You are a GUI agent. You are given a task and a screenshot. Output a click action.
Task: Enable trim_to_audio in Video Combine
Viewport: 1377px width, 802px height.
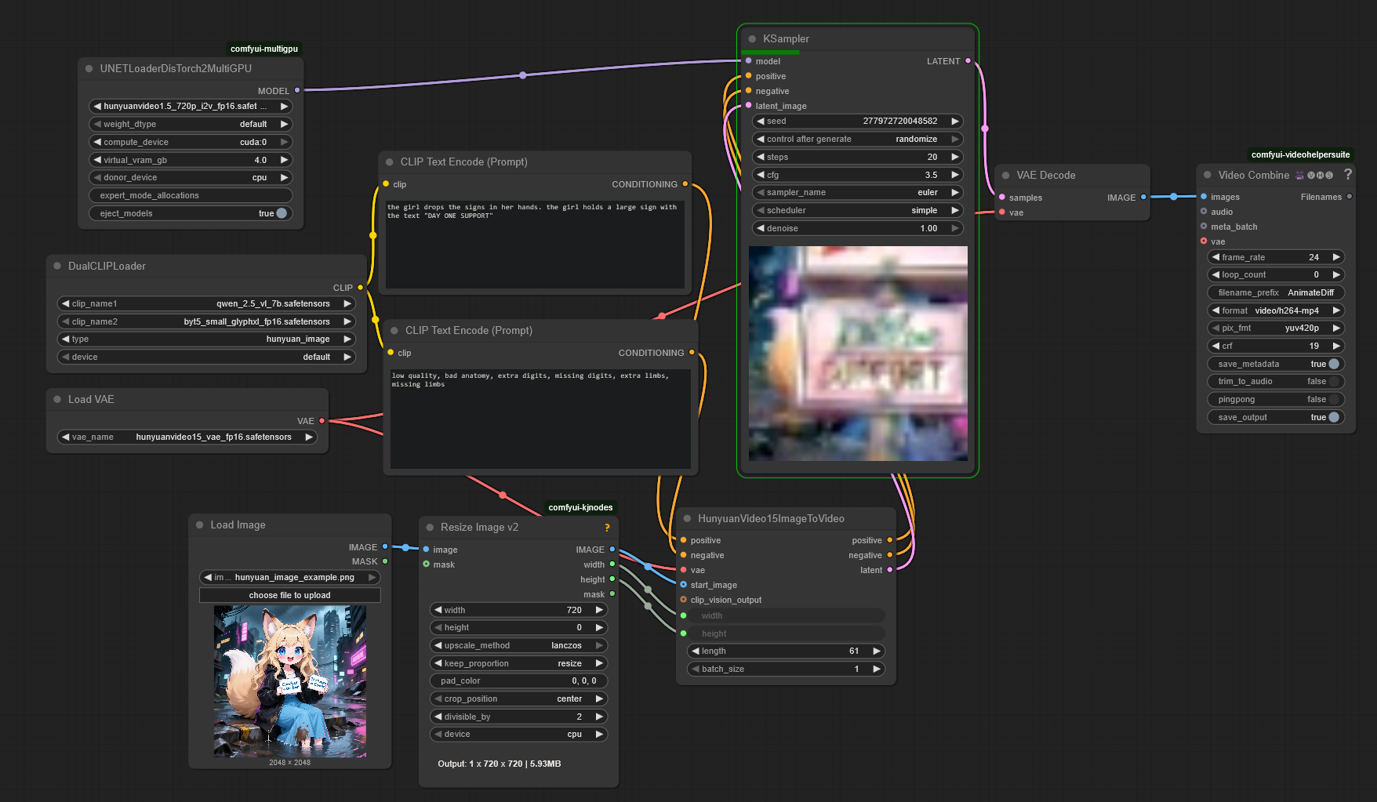(x=1276, y=382)
